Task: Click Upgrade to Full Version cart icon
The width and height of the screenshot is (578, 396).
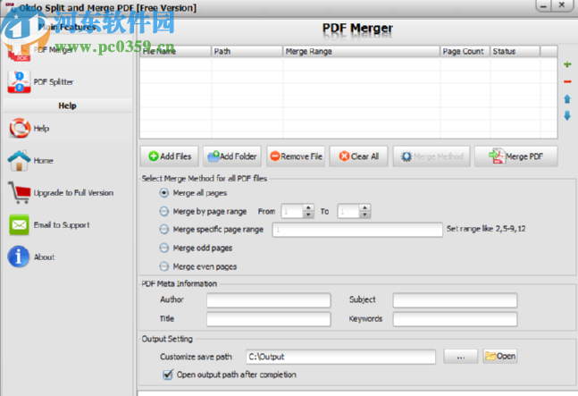Action: click(x=19, y=192)
